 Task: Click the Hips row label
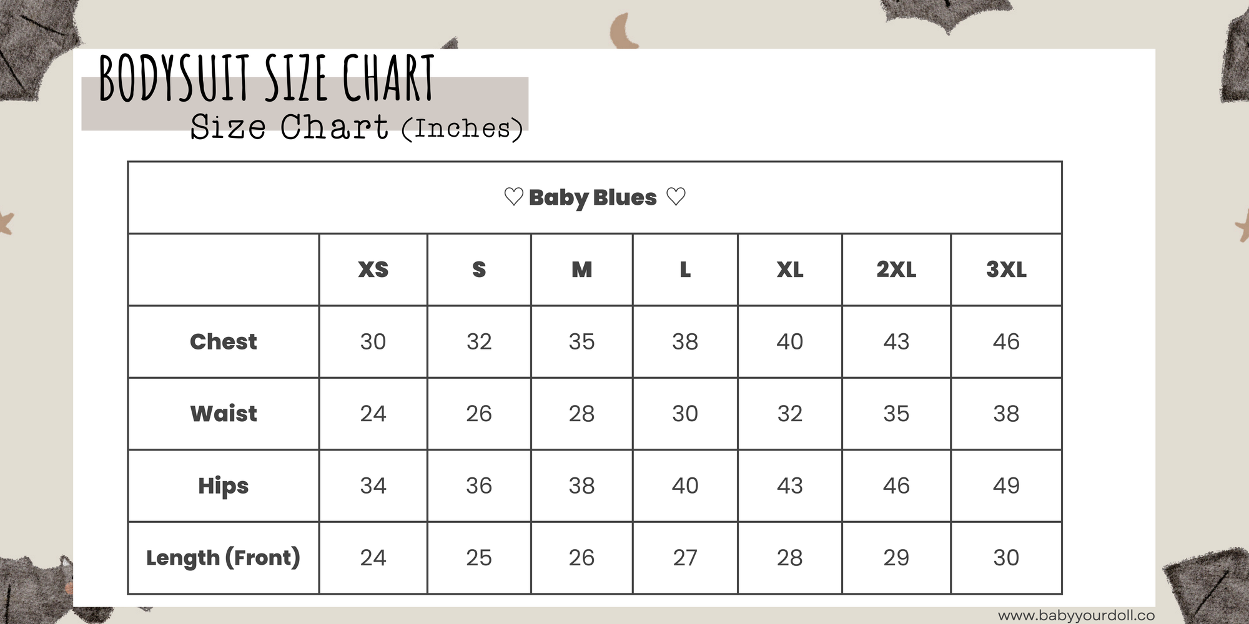[223, 485]
